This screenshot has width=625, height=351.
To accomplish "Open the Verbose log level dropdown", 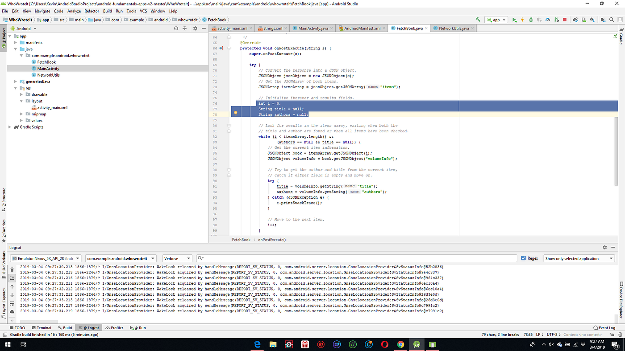I will point(177,258).
